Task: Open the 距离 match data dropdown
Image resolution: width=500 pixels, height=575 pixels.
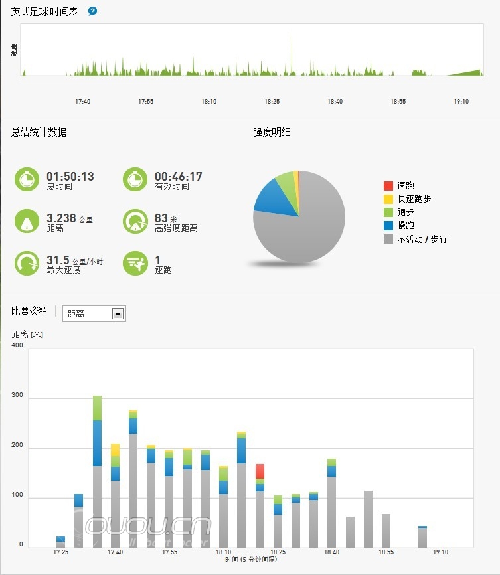Action: point(94,313)
